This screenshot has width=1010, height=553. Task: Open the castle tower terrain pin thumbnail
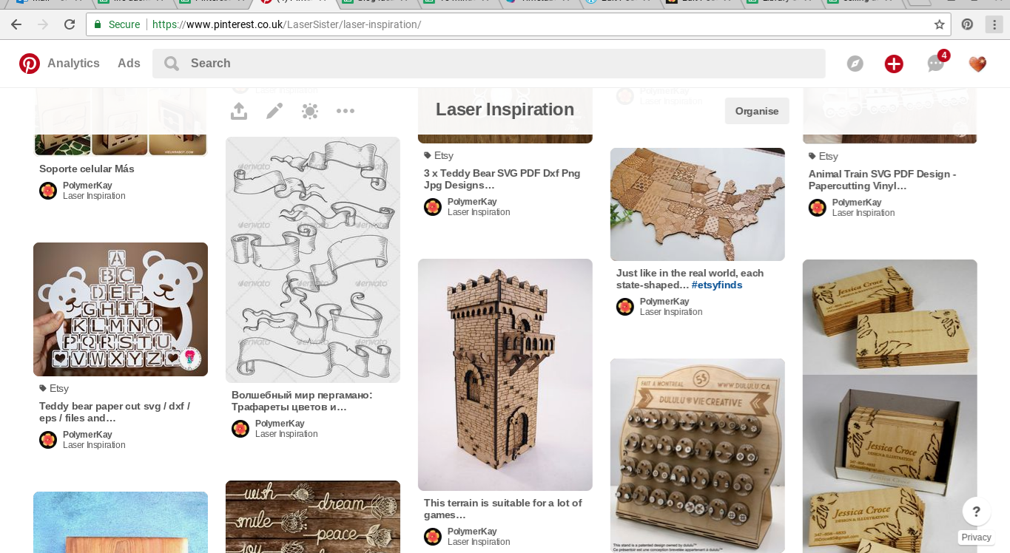tap(505, 374)
